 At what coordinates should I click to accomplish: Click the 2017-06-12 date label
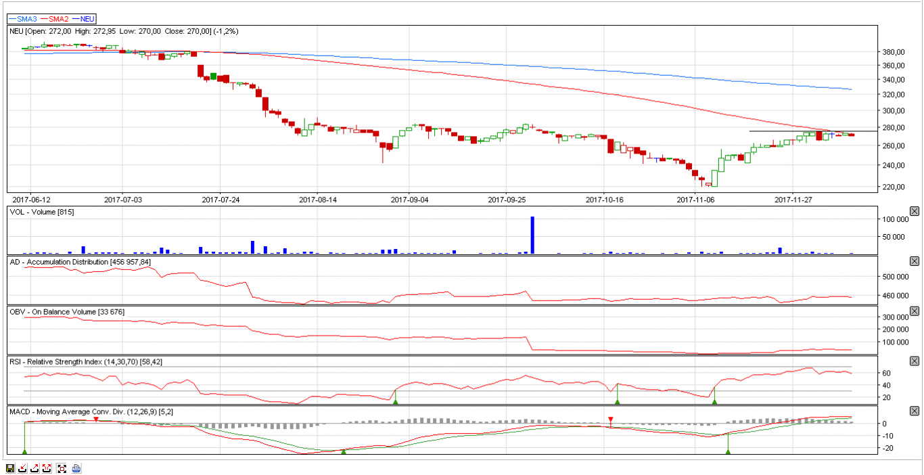click(x=31, y=200)
